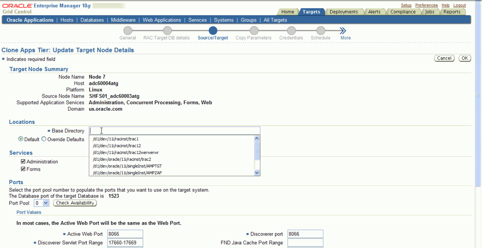Choose /d1/dev/oracle/11i/singleInst/AMPTGT suggestion
This screenshot has height=248, width=482.
[172, 166]
